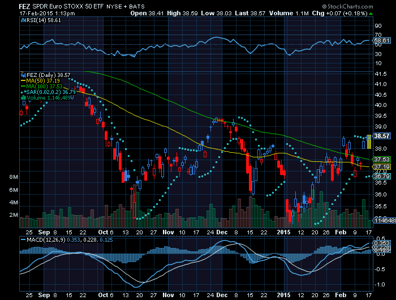Viewport: 396px width, 300px height.
Task: Click the 38.57 last price axis tag
Action: coord(382,136)
